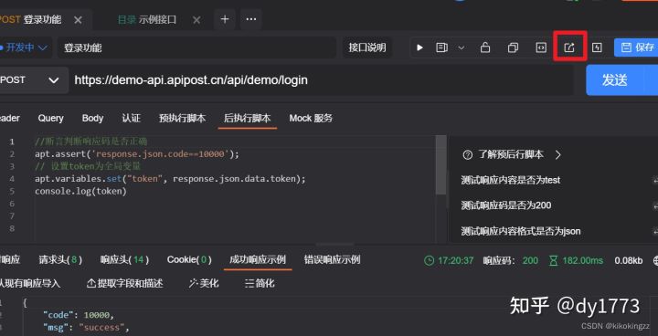Click the apt.assert code line 2

(x=137, y=154)
